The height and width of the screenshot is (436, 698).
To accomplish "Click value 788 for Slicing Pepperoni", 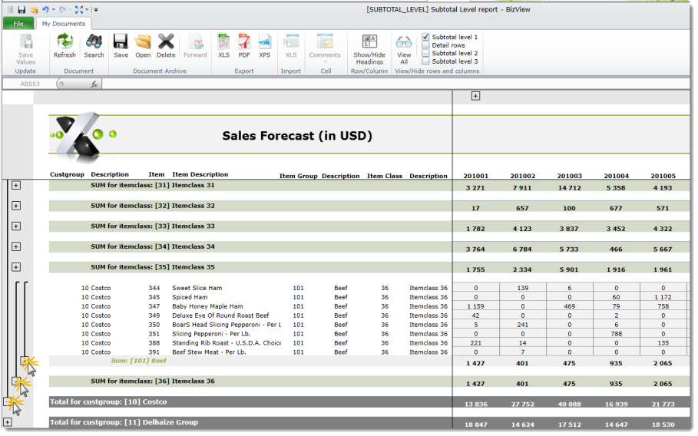I will 616,334.
